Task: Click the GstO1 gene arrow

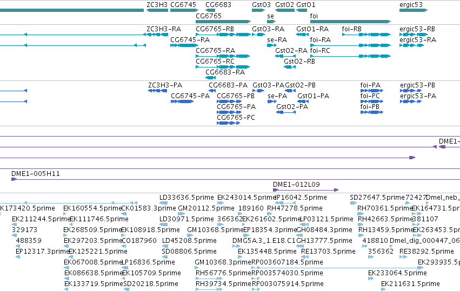Action: 302,10
